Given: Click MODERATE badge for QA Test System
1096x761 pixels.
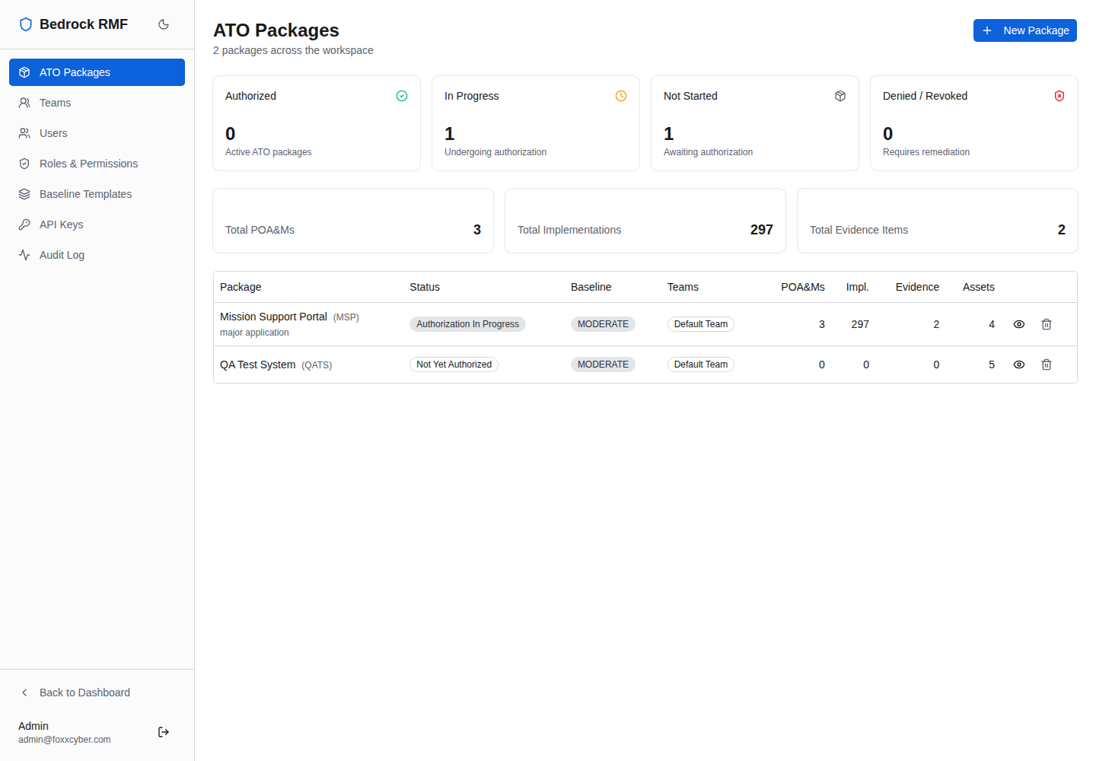Looking at the screenshot, I should 603,365.
